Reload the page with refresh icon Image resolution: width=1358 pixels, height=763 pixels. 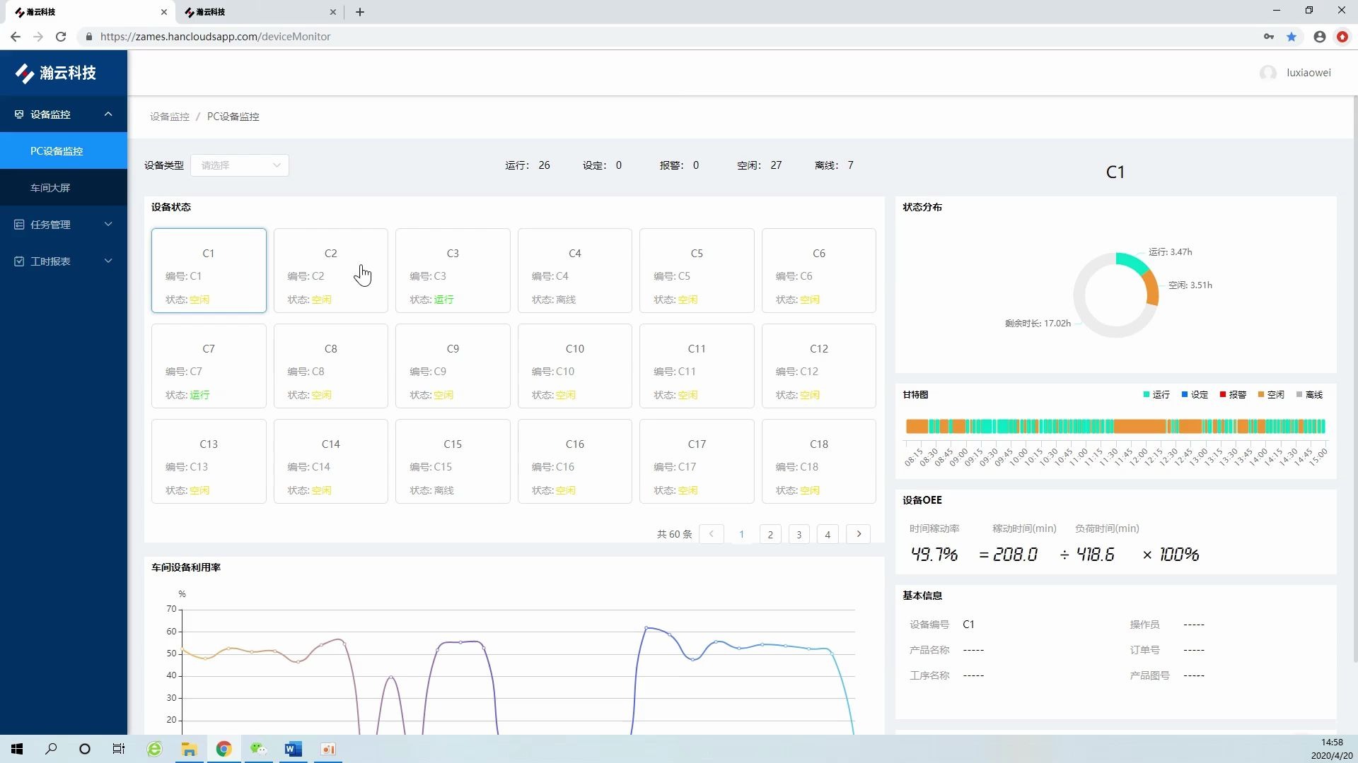[62, 37]
